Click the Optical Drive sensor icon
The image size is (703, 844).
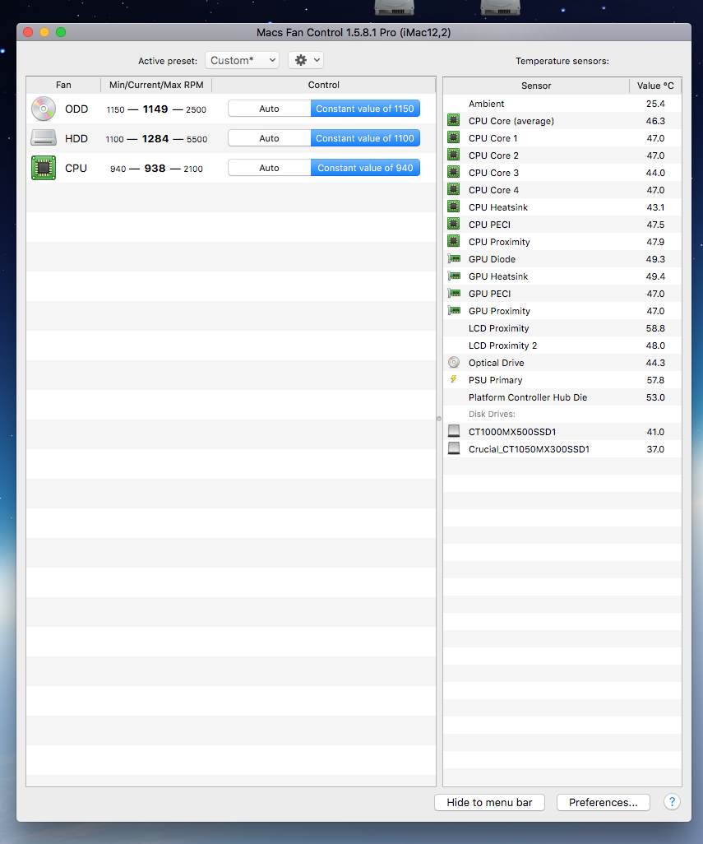click(454, 362)
